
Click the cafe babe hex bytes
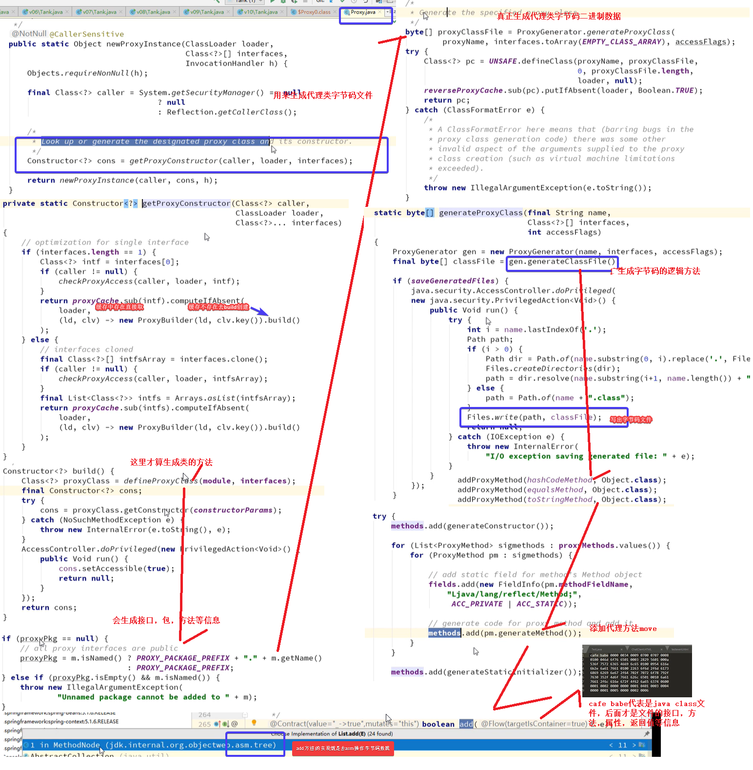point(599,655)
